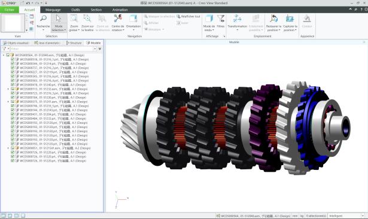Click the Orientation cube icon
The height and width of the screenshot is (219, 368).
coord(133,19)
